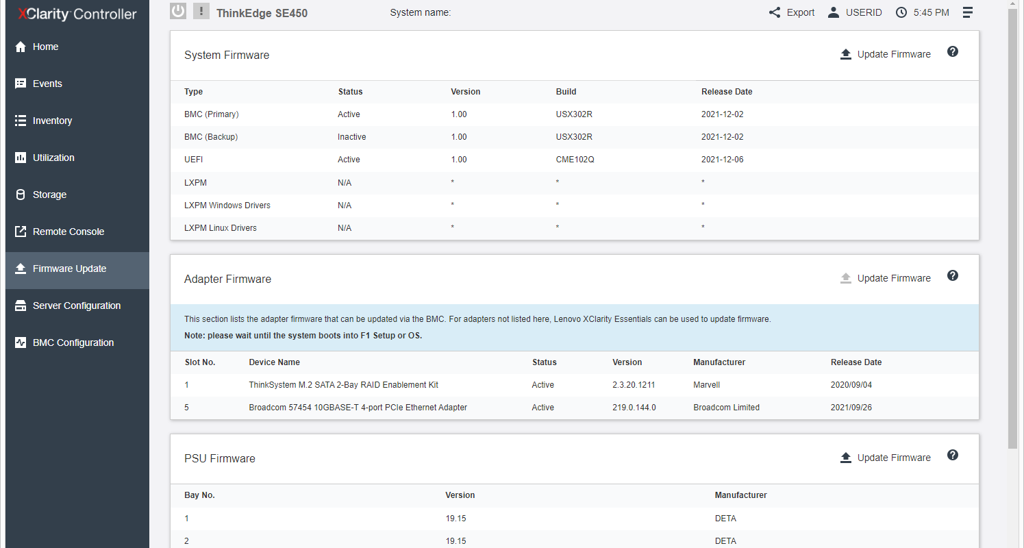Open help for System Firmware section
This screenshot has width=1024, height=548.
tap(953, 51)
